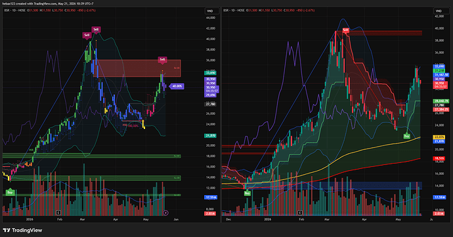Screen dimensions: 453x237
Task: Click the green 33,690 price label, left chart
Action: coord(211,73)
